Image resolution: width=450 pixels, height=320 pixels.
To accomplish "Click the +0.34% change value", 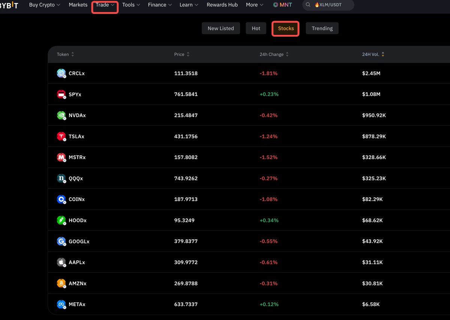I will [x=269, y=221].
